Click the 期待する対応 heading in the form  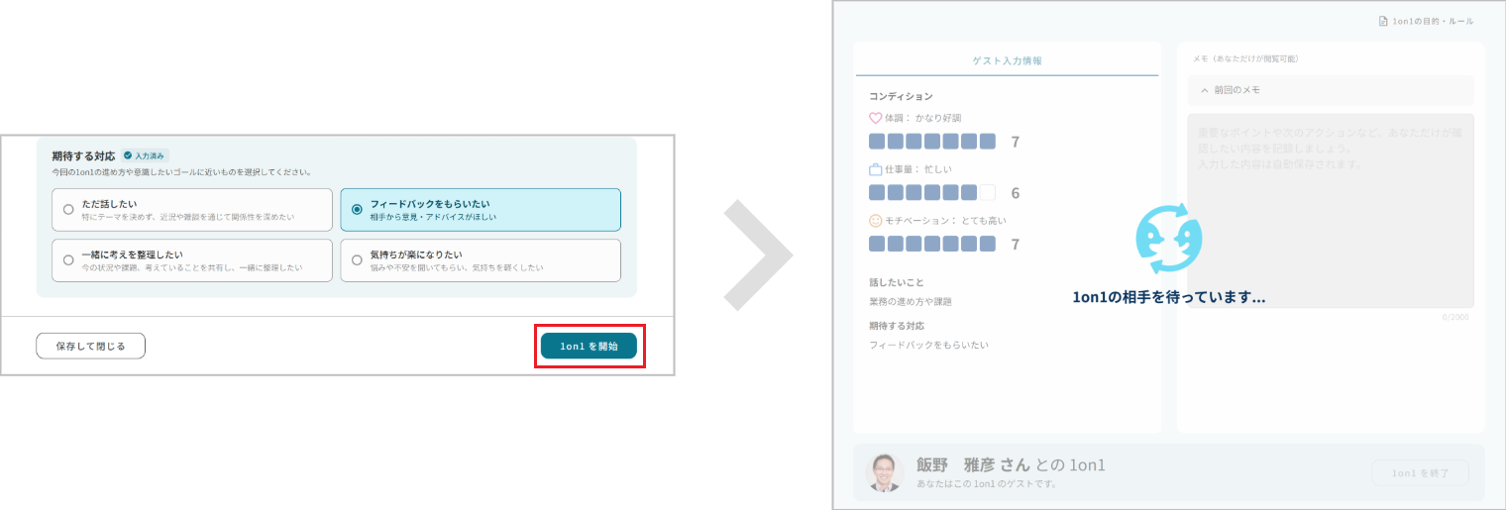83,155
